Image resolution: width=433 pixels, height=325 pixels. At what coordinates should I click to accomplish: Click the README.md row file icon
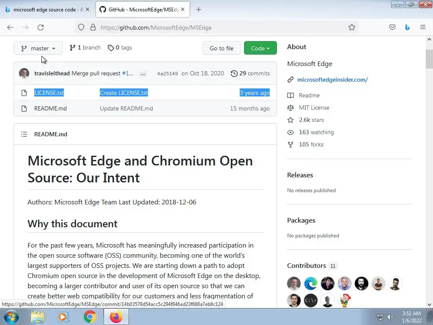point(24,108)
